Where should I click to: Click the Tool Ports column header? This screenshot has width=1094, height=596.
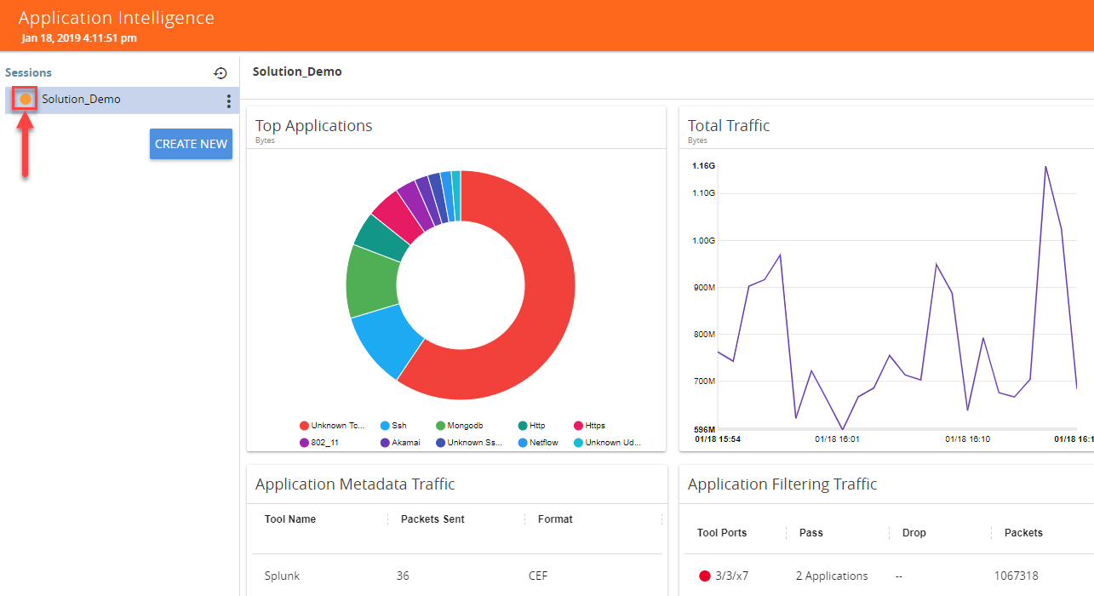(x=722, y=533)
